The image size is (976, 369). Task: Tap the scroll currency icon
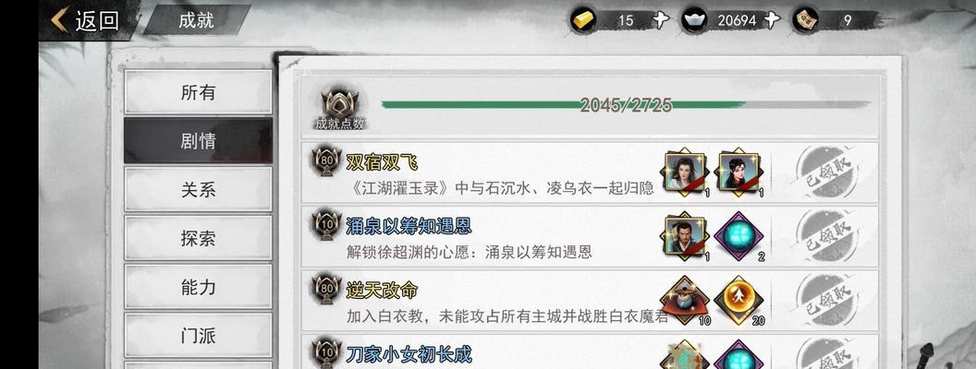pos(805,20)
